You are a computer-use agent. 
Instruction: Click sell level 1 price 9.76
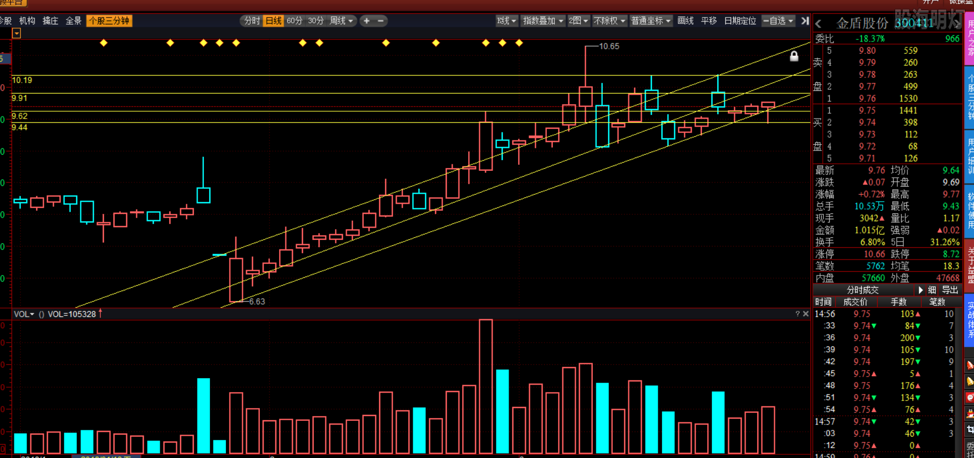click(x=867, y=98)
